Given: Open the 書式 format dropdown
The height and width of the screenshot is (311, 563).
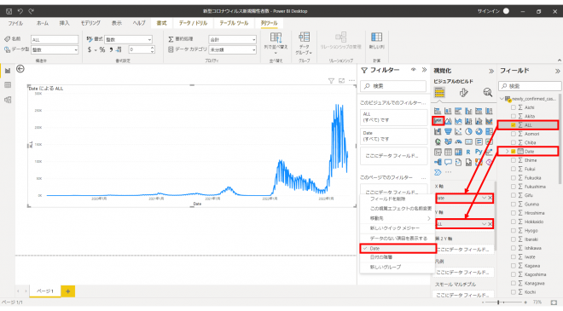Looking at the screenshot, I should (129, 39).
